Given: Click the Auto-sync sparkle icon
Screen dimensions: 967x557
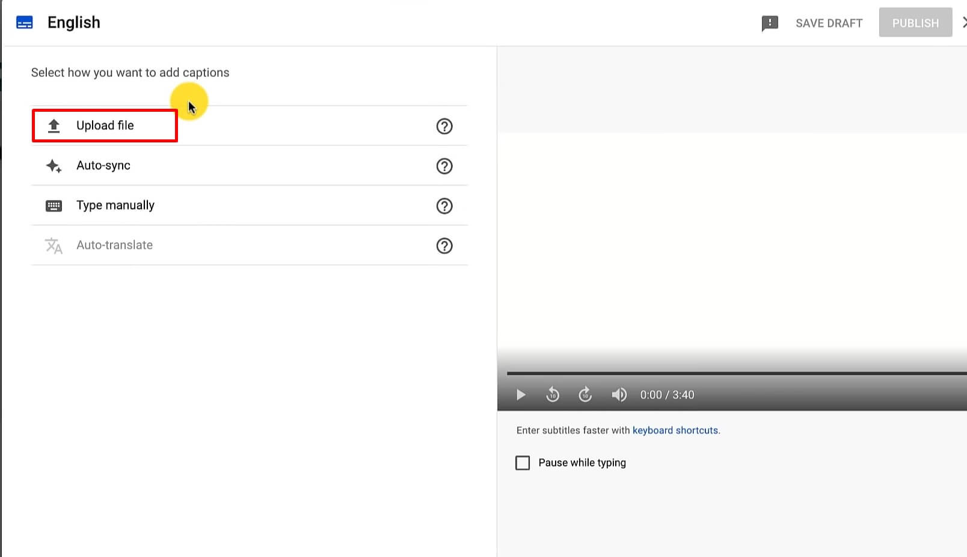Looking at the screenshot, I should coord(54,166).
